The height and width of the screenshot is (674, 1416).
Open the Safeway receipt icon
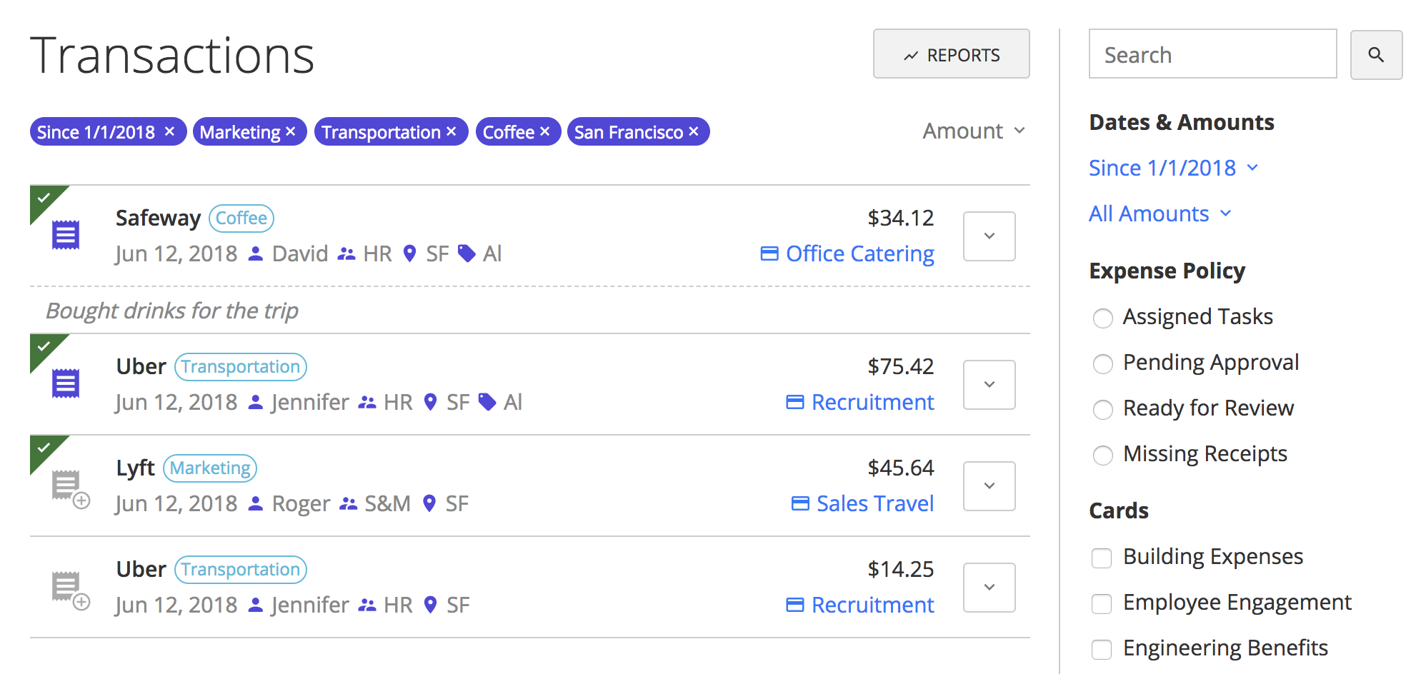click(x=66, y=235)
